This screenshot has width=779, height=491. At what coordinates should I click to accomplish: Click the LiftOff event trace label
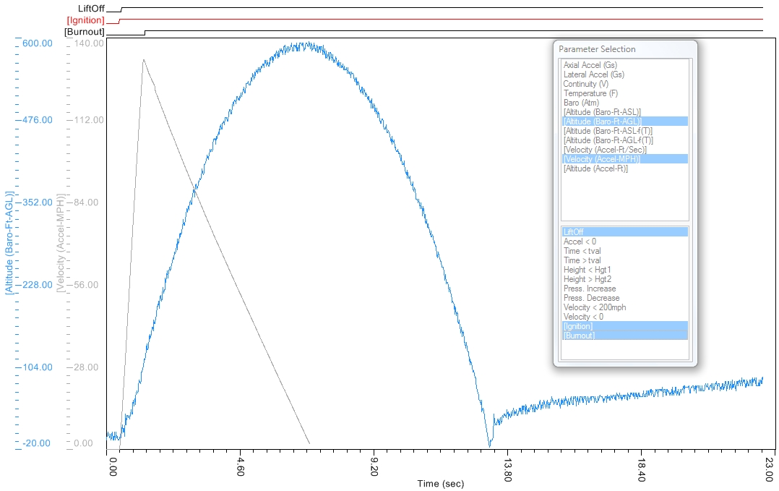click(91, 9)
